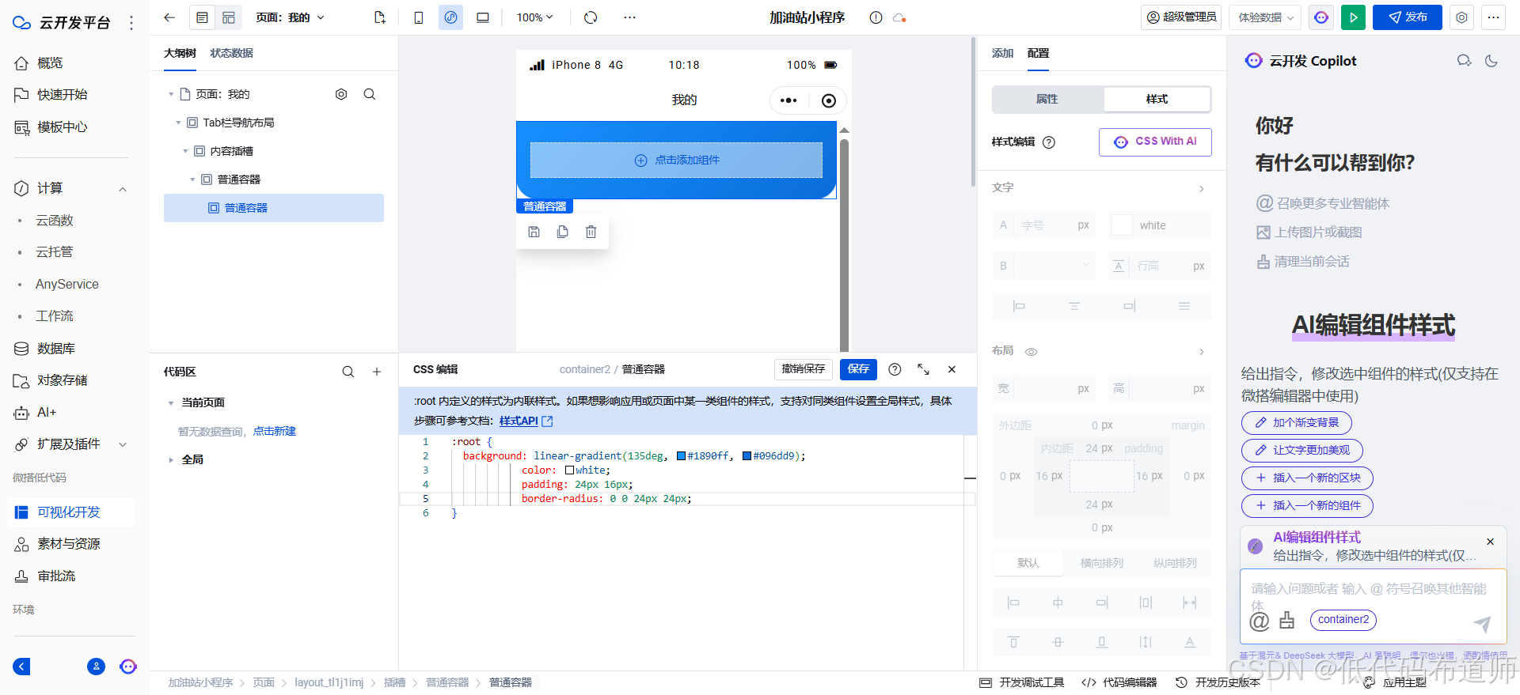Start a new Copilot conversation
This screenshot has width=1520, height=695.
(x=1464, y=61)
